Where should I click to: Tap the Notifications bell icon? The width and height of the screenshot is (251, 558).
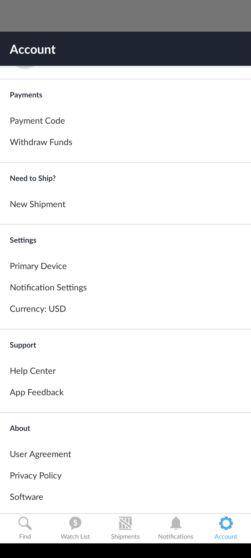point(175,523)
